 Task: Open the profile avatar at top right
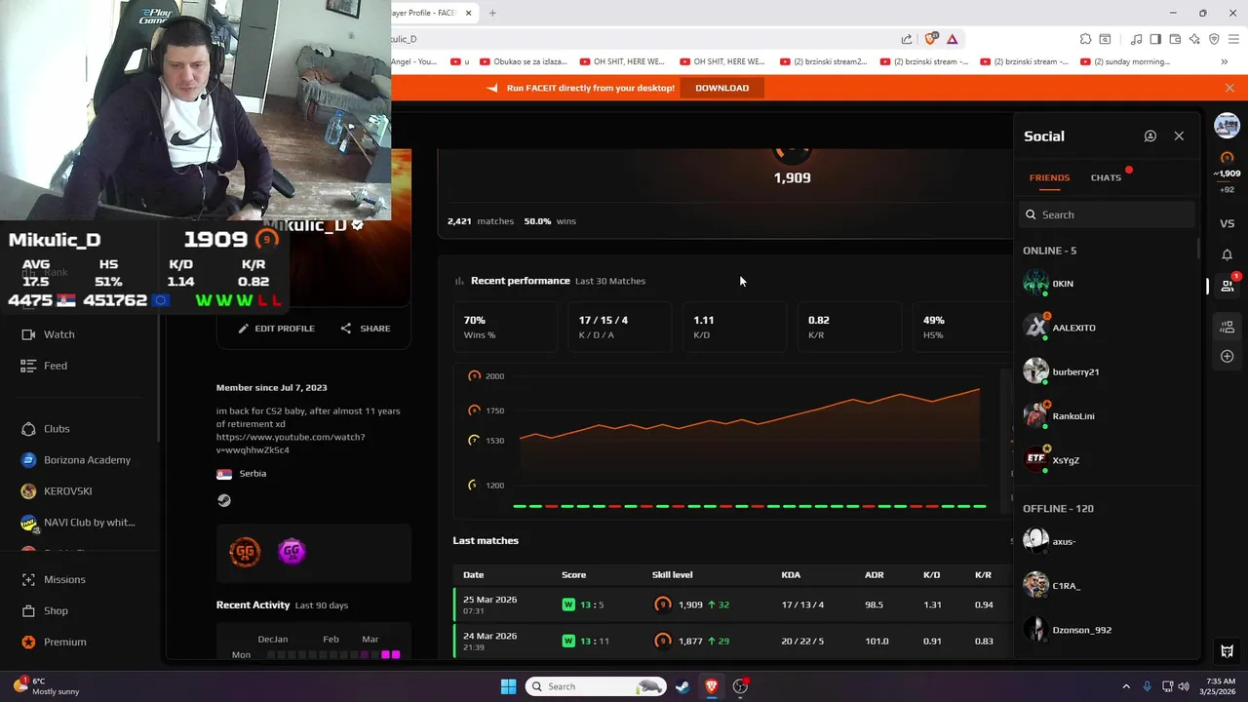pos(1228,125)
